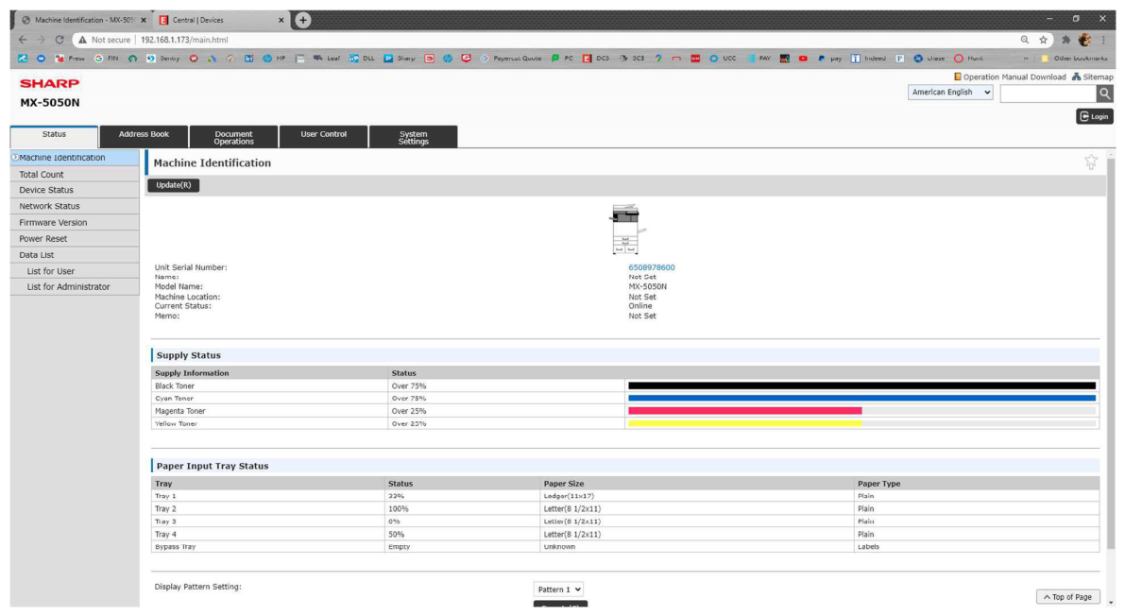Screen dimensions: 1125x616
Task: Click the serial number link 6508978600
Action: pyautogui.click(x=652, y=267)
